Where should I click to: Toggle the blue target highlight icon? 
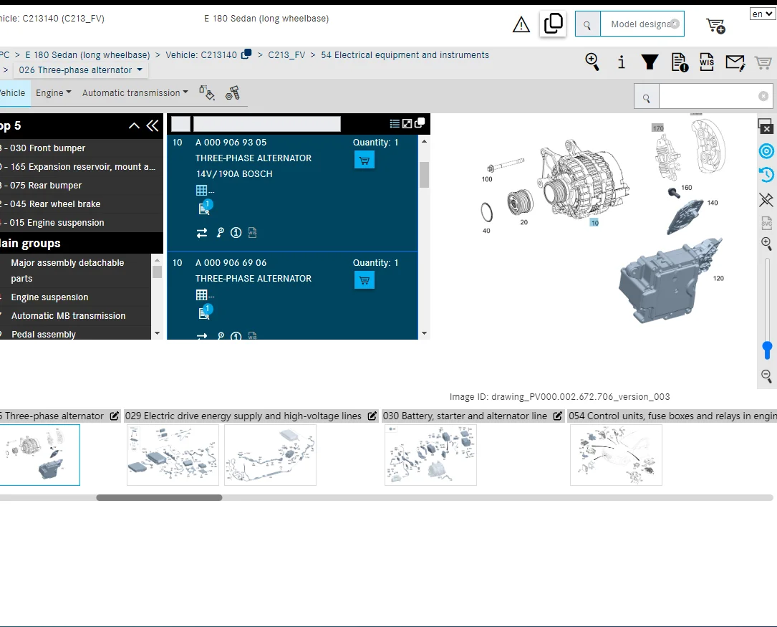[x=766, y=150]
